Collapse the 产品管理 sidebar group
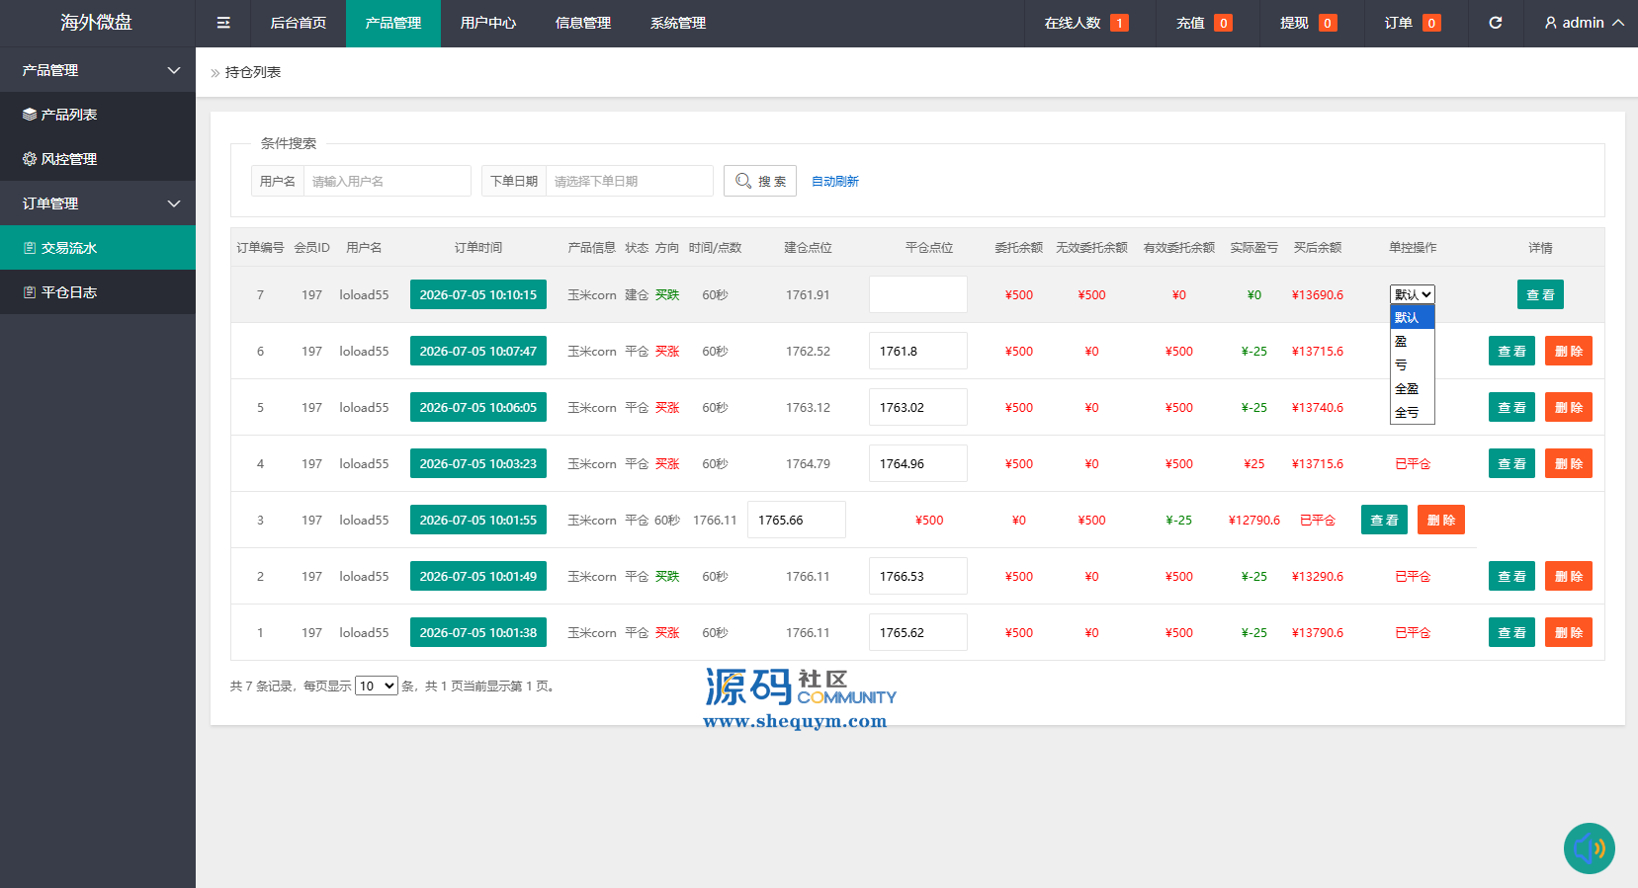Image resolution: width=1638 pixels, height=888 pixels. tap(98, 70)
